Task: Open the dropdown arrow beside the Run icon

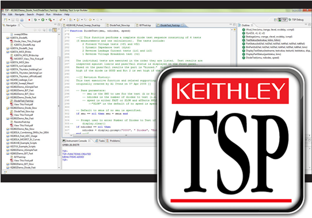Action: point(47,20)
